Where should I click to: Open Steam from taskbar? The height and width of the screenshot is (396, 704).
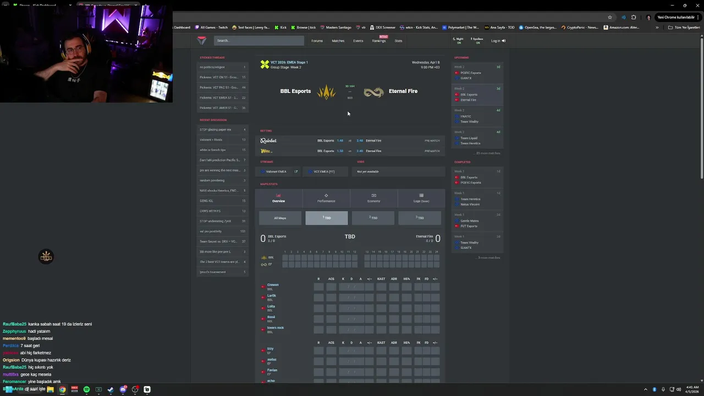tap(111, 389)
